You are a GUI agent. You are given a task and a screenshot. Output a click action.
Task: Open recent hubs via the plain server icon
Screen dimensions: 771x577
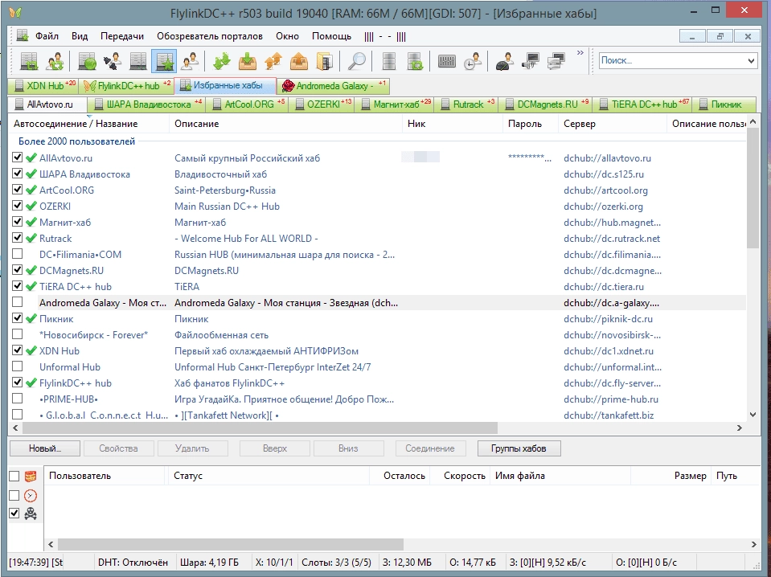point(138,61)
